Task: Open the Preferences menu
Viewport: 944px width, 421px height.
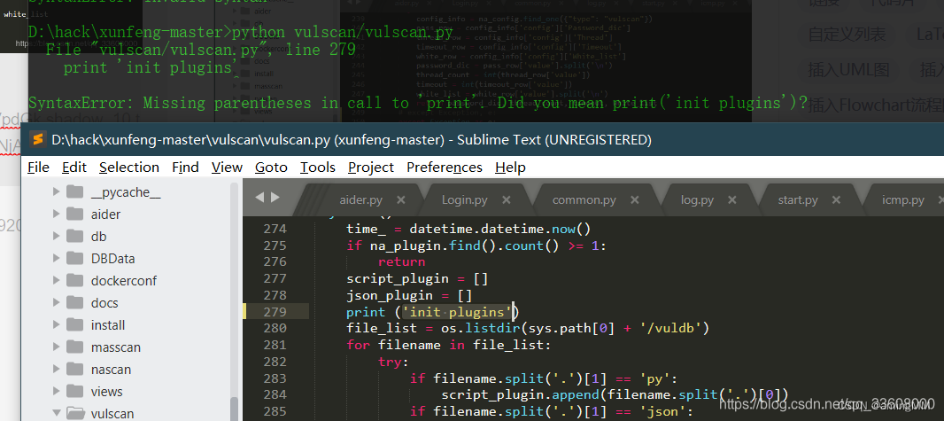Action: (445, 167)
